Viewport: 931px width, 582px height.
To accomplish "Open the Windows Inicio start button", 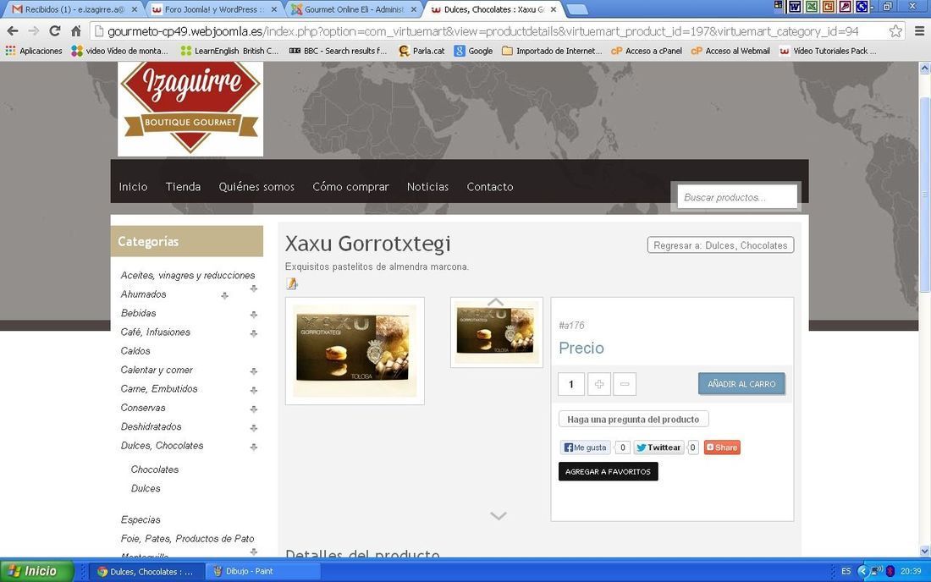I will (x=35, y=571).
